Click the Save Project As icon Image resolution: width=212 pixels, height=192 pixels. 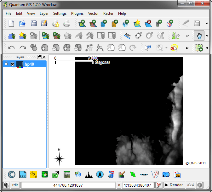click(44, 23)
